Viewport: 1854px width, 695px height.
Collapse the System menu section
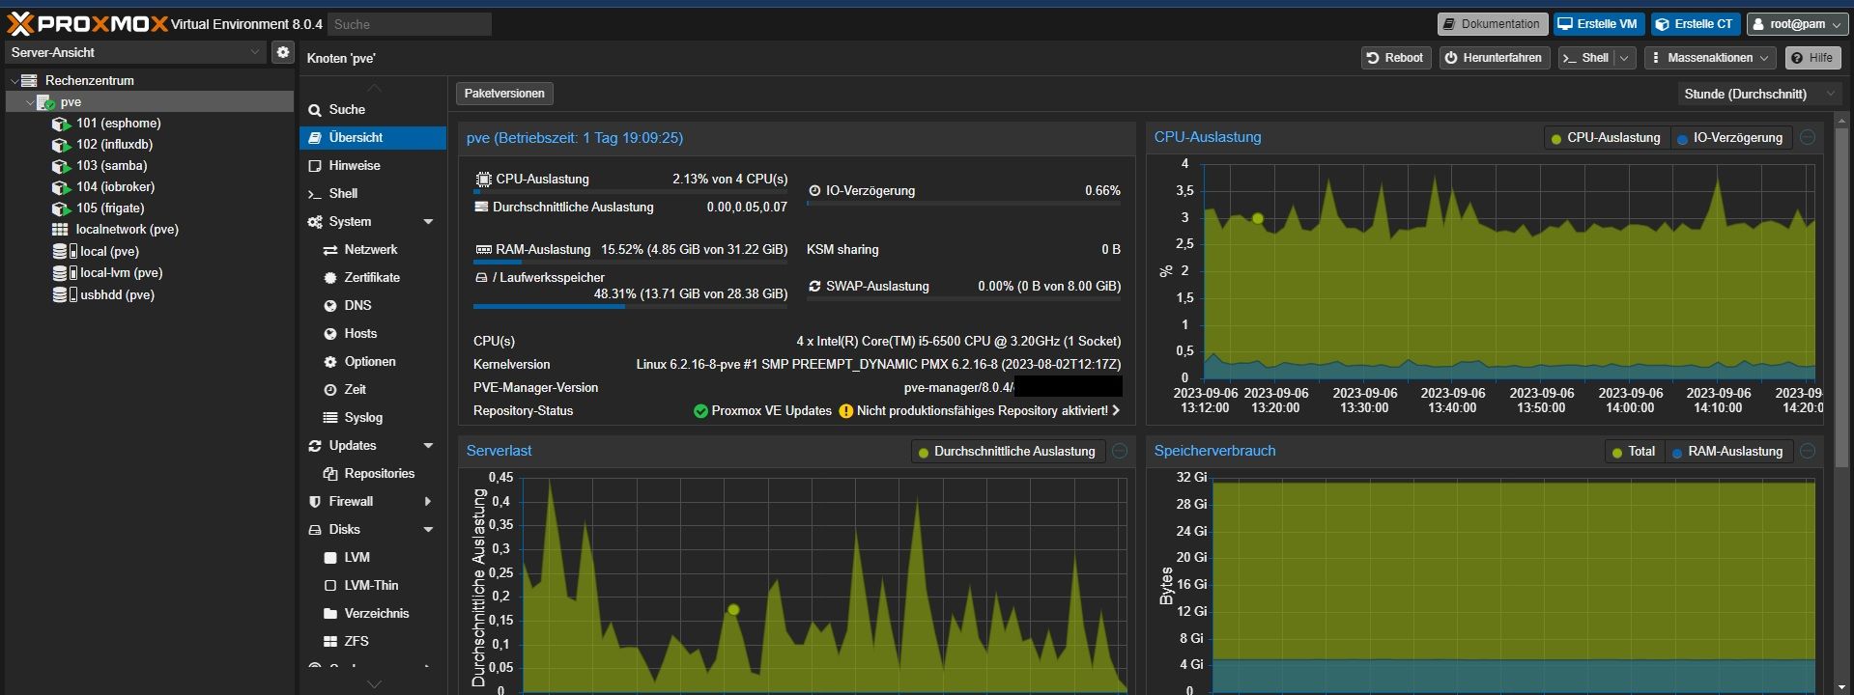428,222
